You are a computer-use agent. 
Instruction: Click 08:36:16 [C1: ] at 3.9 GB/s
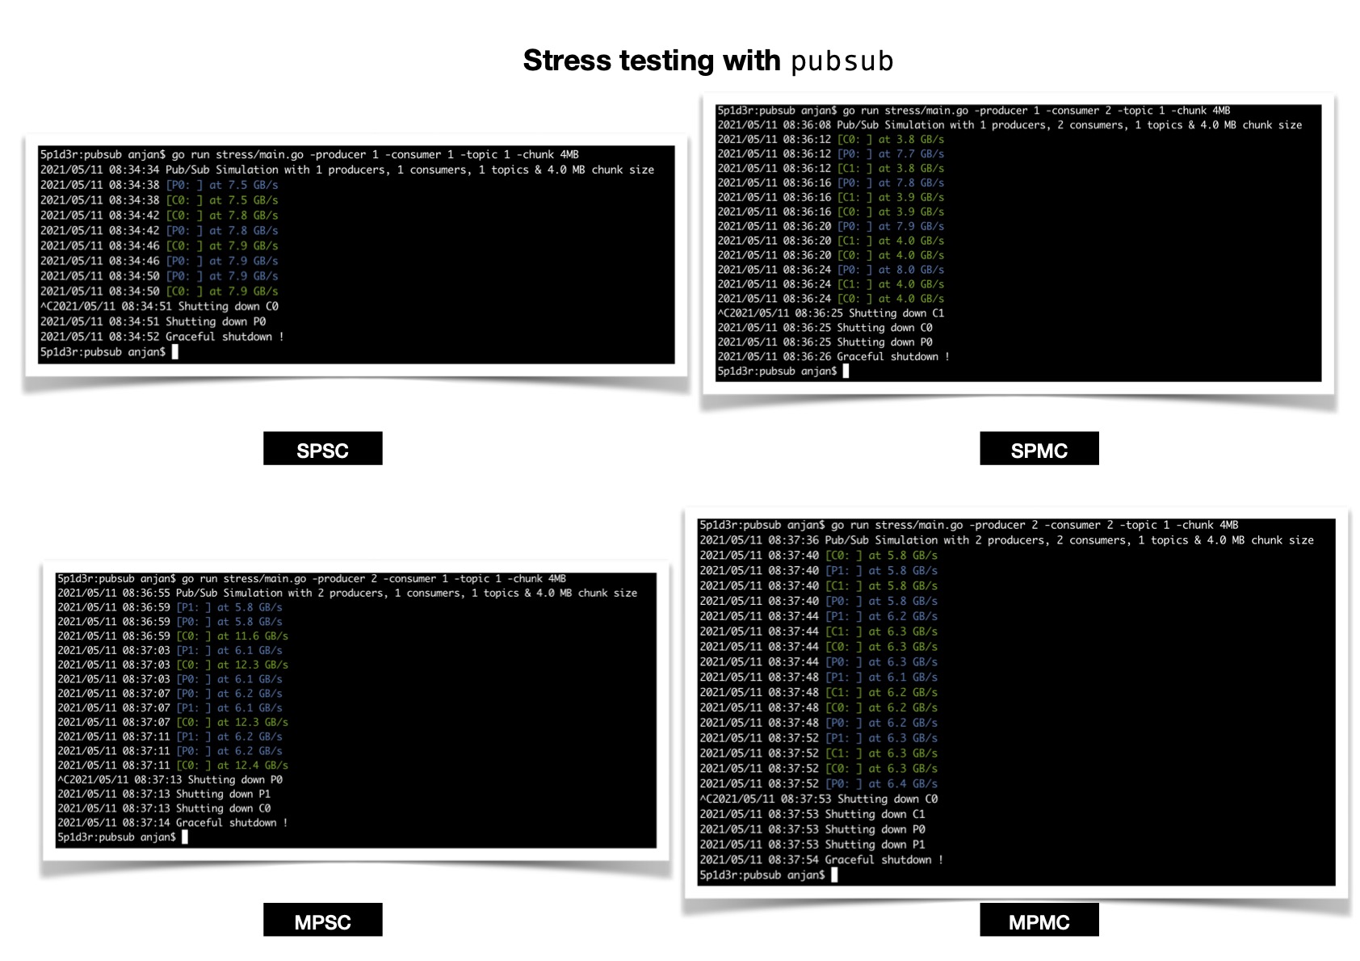point(831,198)
